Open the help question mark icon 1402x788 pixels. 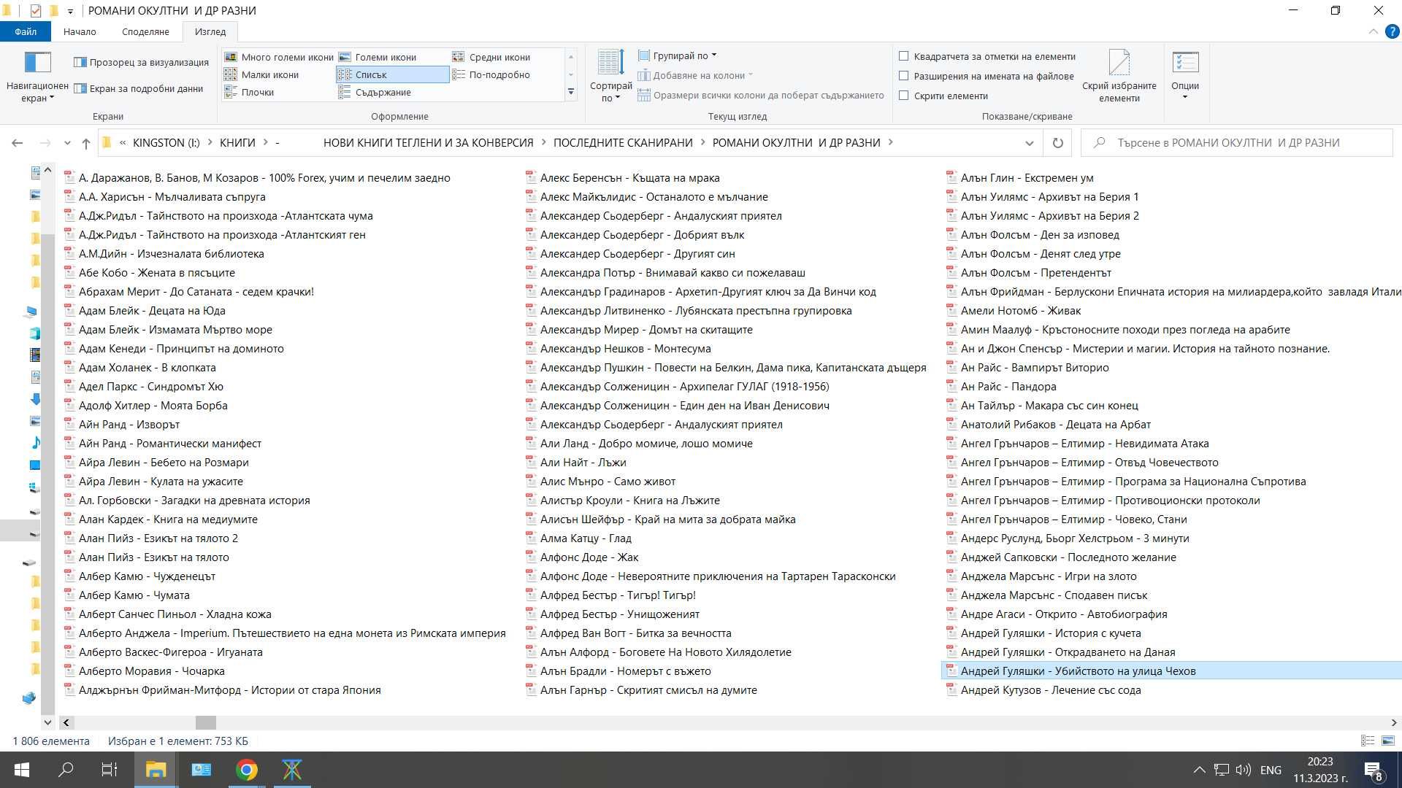pyautogui.click(x=1392, y=31)
